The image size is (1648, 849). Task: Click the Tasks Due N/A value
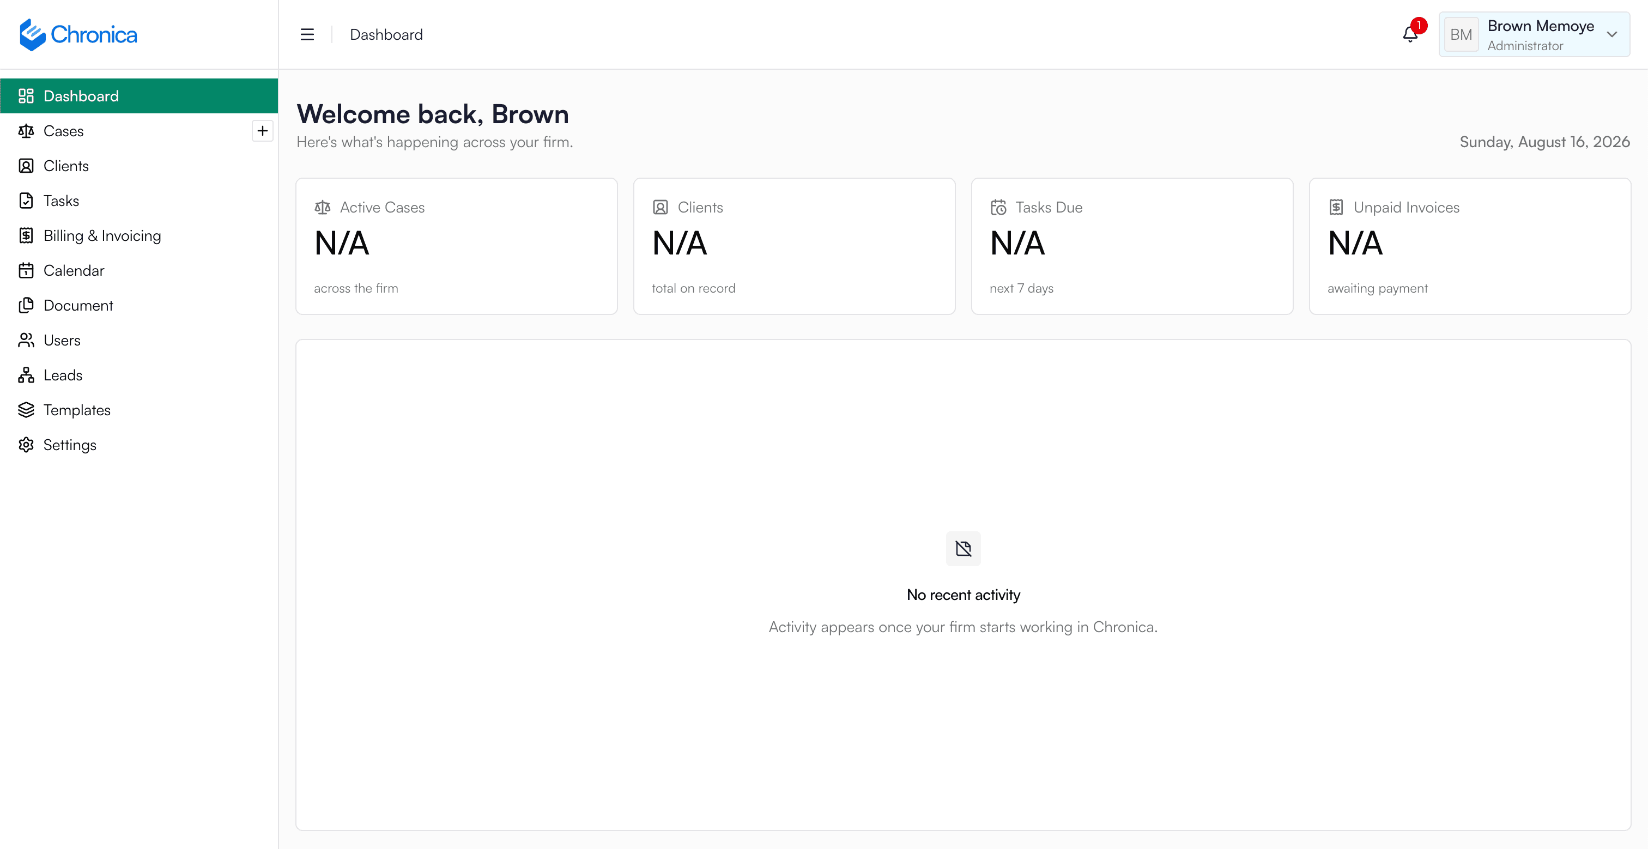pyautogui.click(x=1018, y=243)
